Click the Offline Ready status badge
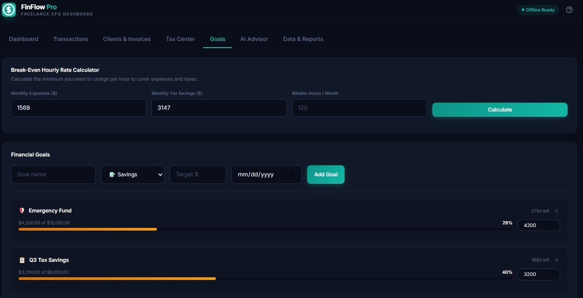Image resolution: width=583 pixels, height=298 pixels. (x=538, y=9)
